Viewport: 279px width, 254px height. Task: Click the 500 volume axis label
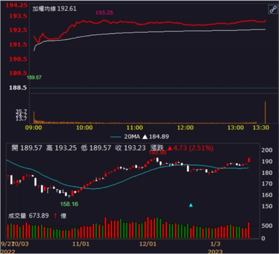[x=267, y=226]
